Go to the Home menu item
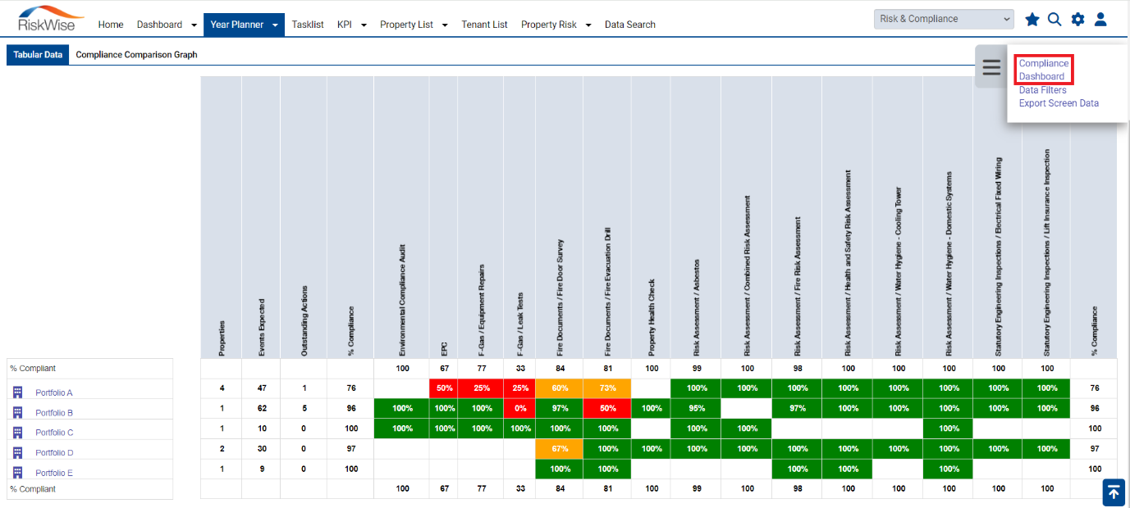 pos(111,25)
